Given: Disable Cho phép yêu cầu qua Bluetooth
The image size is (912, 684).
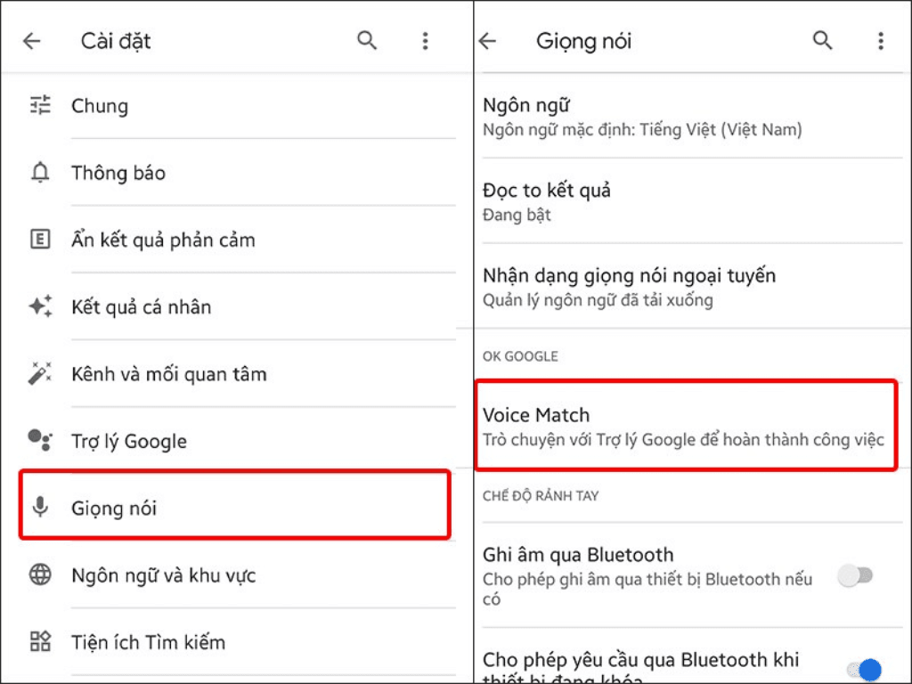Looking at the screenshot, I should [865, 667].
